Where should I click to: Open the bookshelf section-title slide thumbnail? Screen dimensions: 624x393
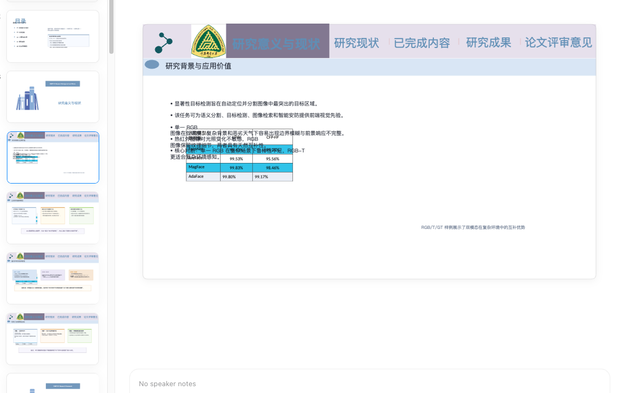tap(53, 97)
